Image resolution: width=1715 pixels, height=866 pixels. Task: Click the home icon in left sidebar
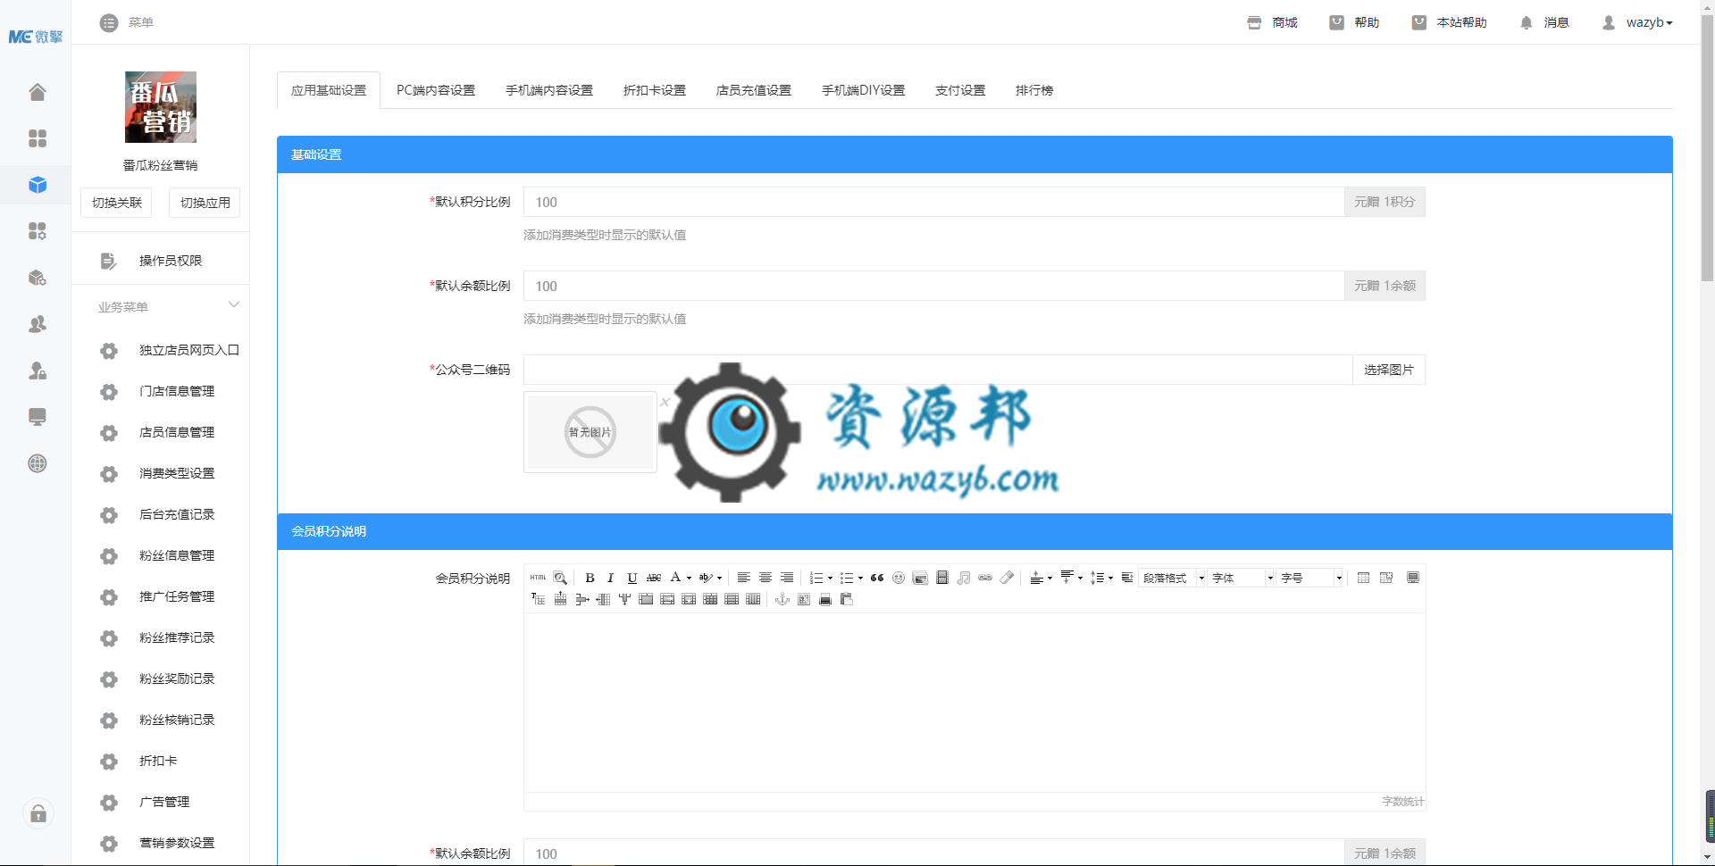click(38, 92)
